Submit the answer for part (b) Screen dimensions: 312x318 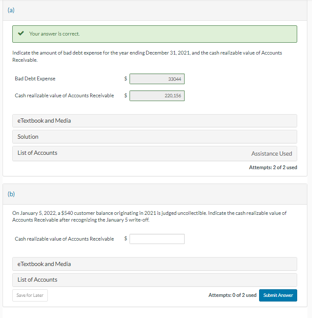pyautogui.click(x=278, y=295)
